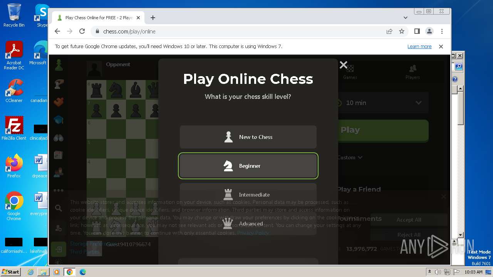Image resolution: width=493 pixels, height=277 pixels.
Task: Pick the Intermediate skill level
Action: 248,195
